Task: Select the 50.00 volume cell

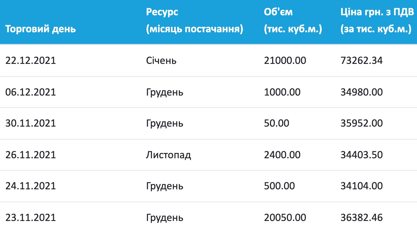Action: 277,123
